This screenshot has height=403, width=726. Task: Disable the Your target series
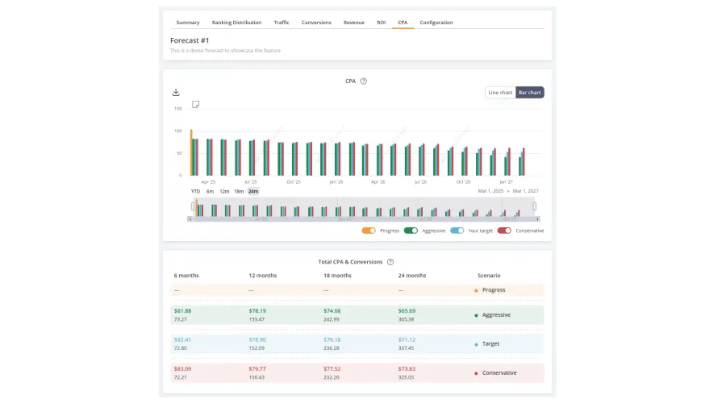[x=457, y=231]
